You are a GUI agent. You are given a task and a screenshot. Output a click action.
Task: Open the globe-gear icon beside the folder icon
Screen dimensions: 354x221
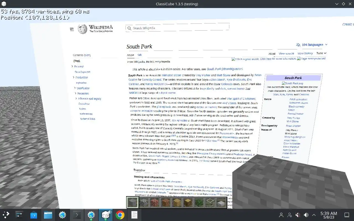[63, 215]
